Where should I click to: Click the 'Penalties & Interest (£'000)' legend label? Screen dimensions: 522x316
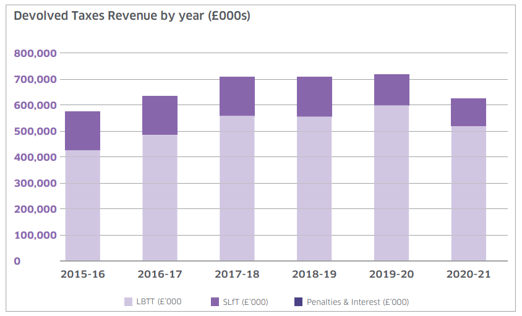click(357, 302)
